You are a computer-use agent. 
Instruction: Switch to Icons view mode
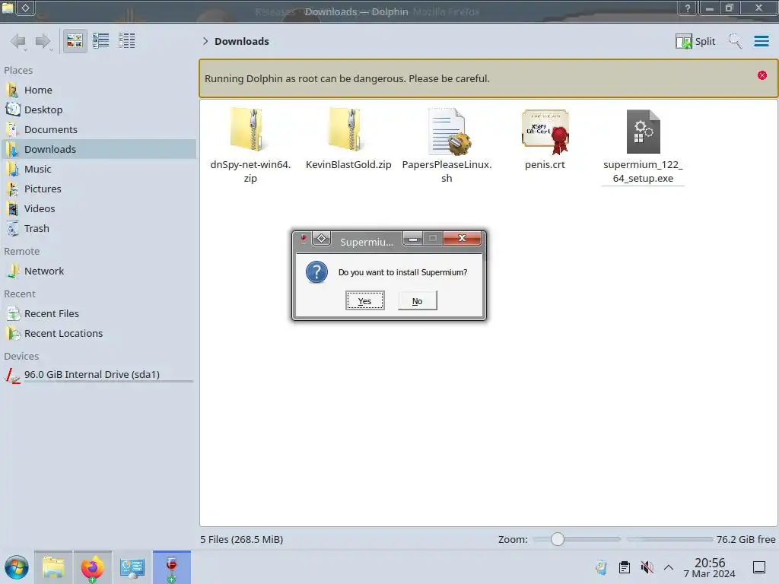[75, 41]
